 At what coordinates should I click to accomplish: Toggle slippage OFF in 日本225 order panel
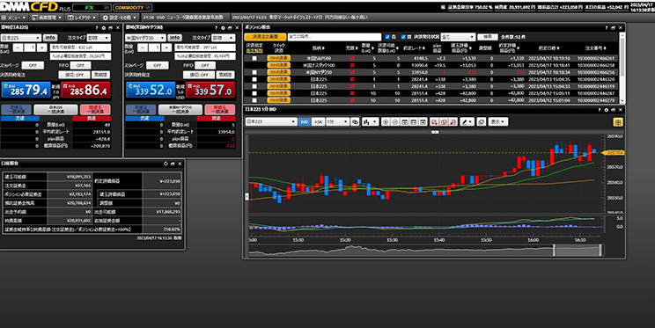(x=33, y=66)
